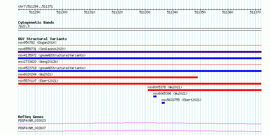The width and height of the screenshot is (270, 135).
Task: Select the red nsv6020244 variant bar
Action: pos(108,77)
